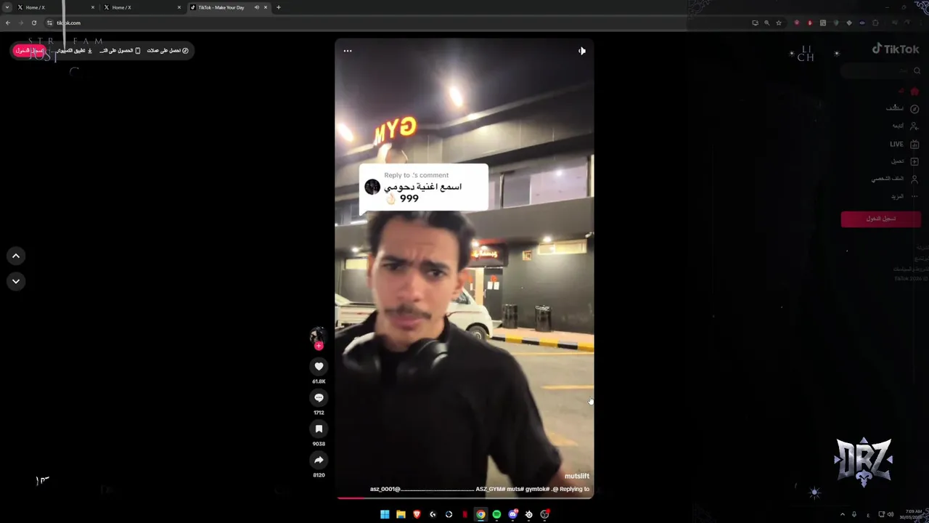Switch to the second Home / X tab
This screenshot has height=523, width=929.
coord(142,7)
